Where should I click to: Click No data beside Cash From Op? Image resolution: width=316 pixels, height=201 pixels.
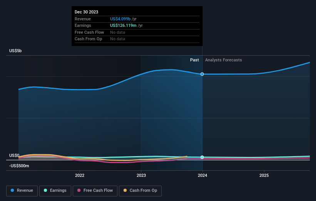117,39
